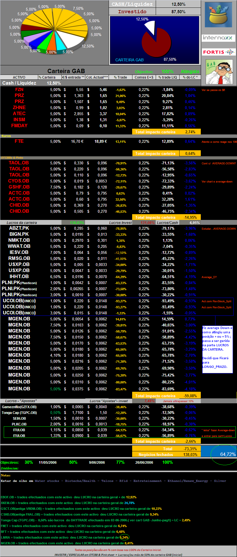
Task: Select the FTE ticker cell
Action: pyautogui.click(x=19, y=141)
